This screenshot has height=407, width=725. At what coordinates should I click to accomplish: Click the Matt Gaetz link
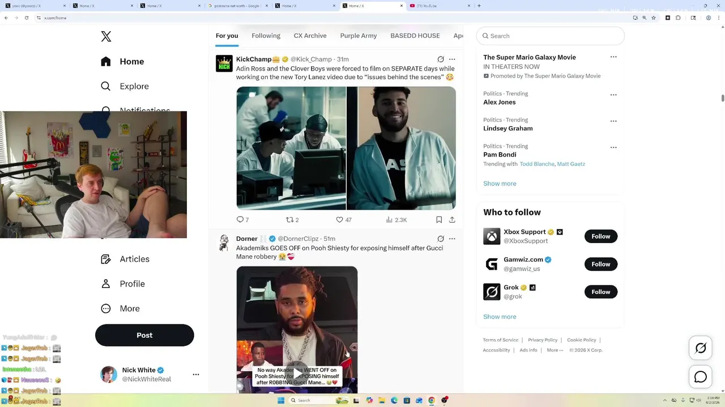tap(571, 164)
